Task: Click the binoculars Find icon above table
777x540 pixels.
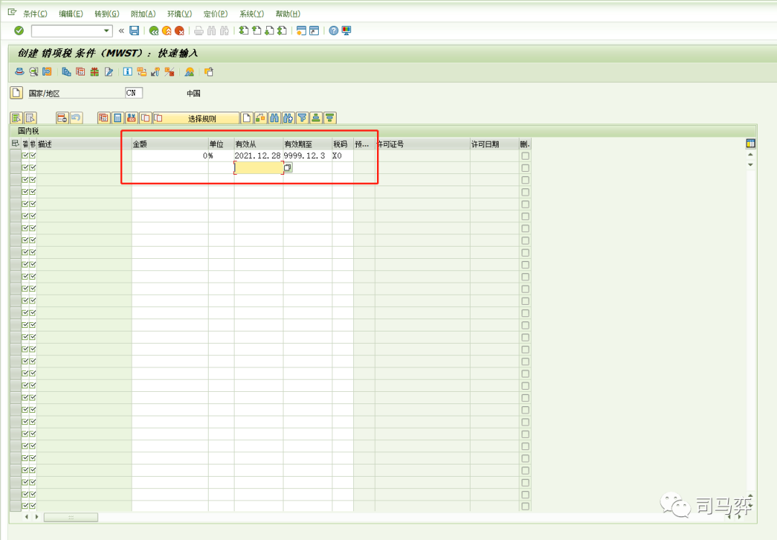Action: pyautogui.click(x=275, y=118)
